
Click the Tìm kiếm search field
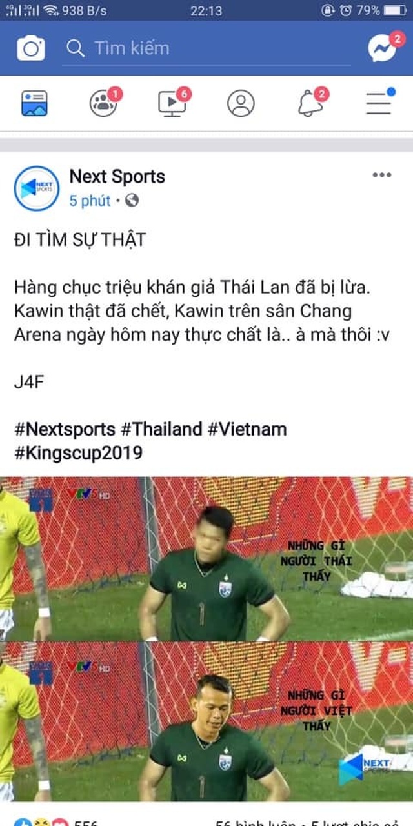(206, 48)
